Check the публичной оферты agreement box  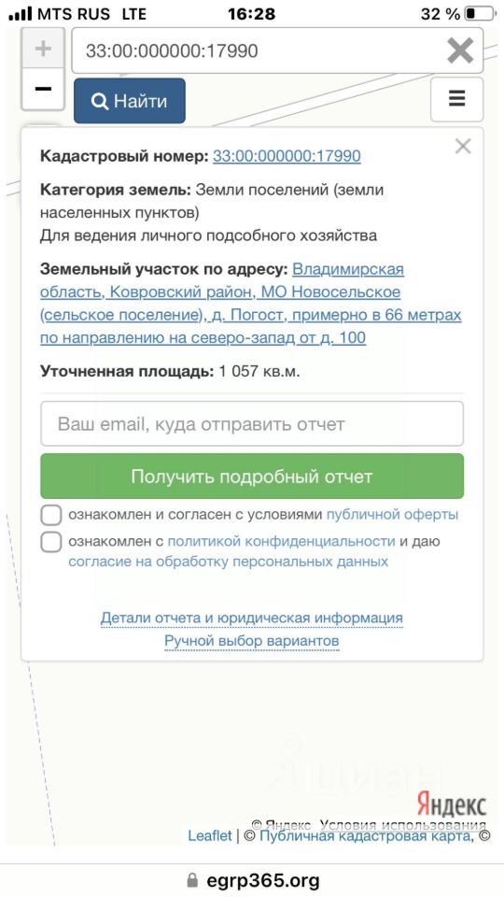(50, 515)
